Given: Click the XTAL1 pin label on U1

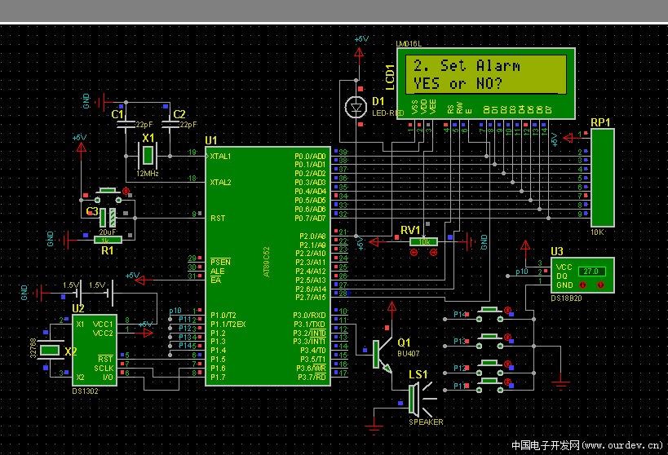Looking at the screenshot, I should [x=220, y=157].
